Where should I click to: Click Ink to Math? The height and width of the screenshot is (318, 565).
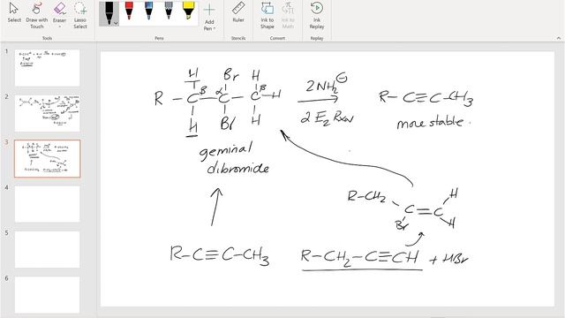point(288,15)
